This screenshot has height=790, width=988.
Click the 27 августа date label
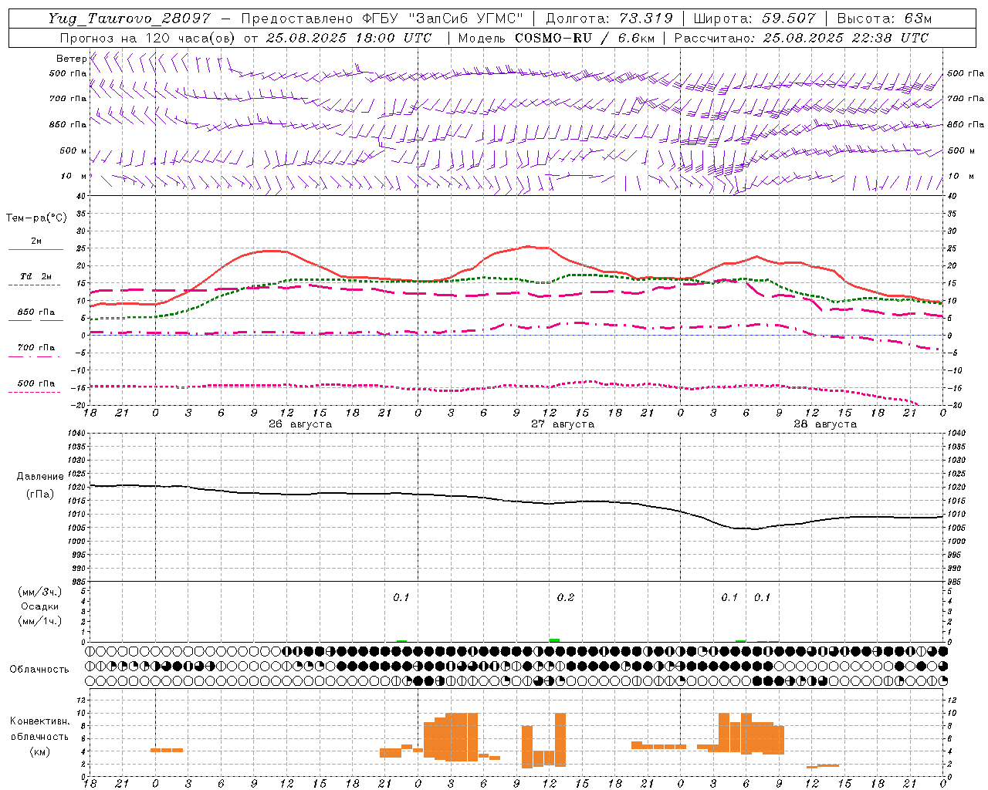563,424
